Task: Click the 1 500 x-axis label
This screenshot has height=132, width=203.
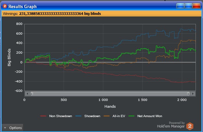Action: click(143, 100)
